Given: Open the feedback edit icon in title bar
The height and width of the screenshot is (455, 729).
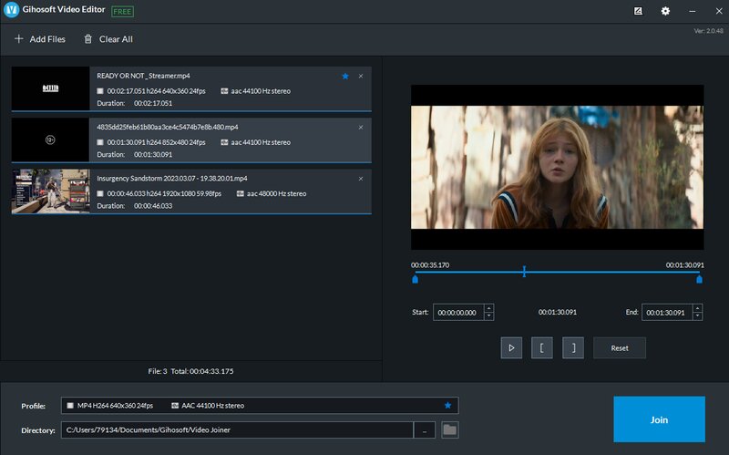Looking at the screenshot, I should coord(638,11).
